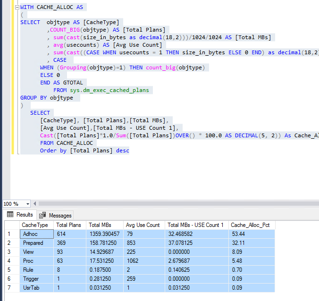
Task: Click the GTOTAL alias in the query
Action: (73, 83)
